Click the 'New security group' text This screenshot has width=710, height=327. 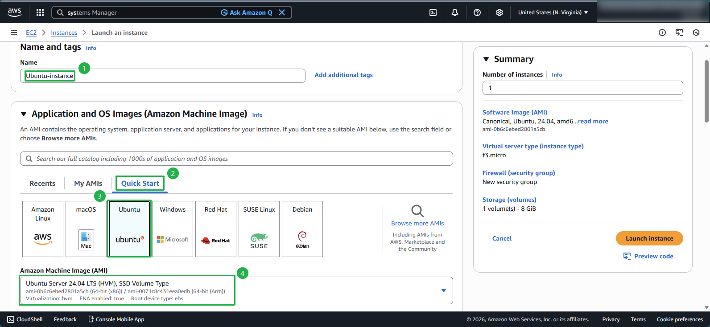[510, 182]
